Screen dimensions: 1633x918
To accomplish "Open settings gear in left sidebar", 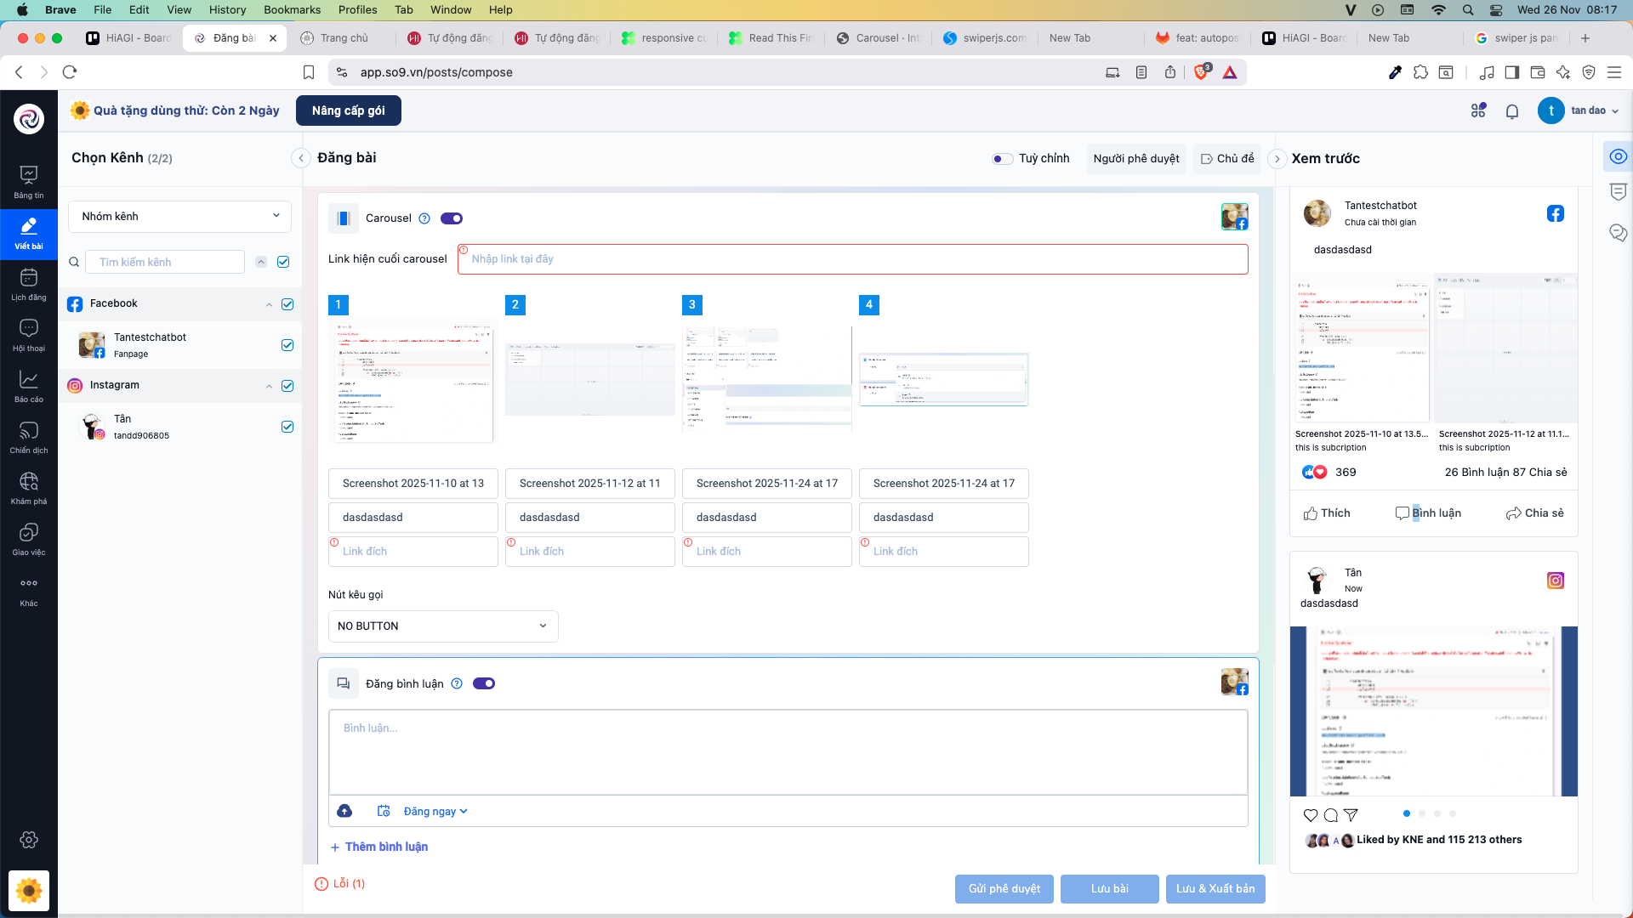I will tap(29, 840).
